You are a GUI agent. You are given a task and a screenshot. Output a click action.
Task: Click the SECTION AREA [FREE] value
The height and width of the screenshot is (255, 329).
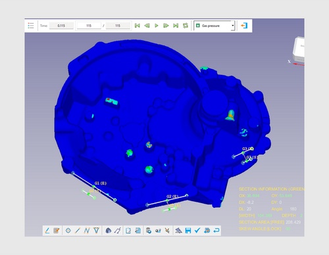[293, 222]
